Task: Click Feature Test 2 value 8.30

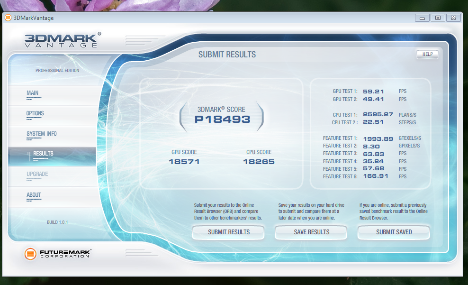Action: pos(371,147)
